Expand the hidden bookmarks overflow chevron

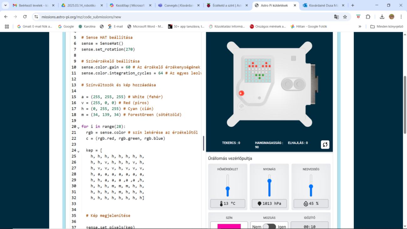[360, 27]
